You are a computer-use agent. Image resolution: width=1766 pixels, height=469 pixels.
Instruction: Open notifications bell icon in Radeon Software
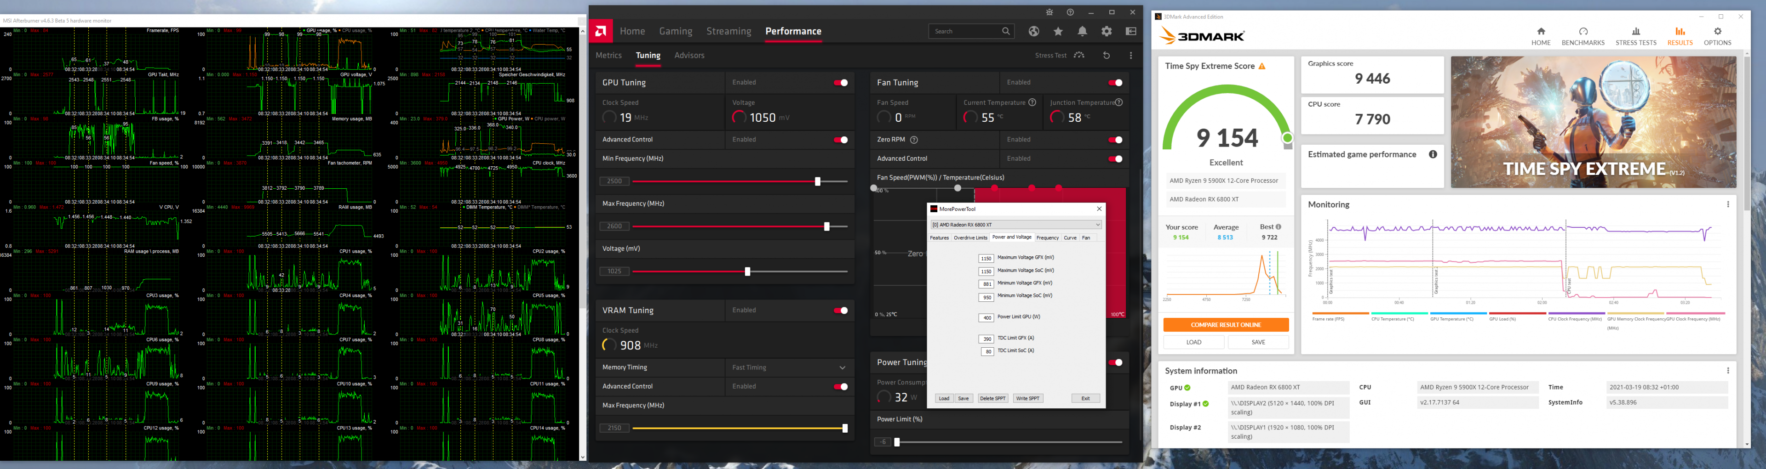1083,31
